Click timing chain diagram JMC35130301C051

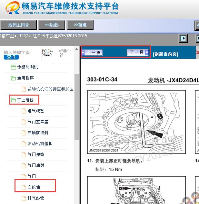point(136,122)
